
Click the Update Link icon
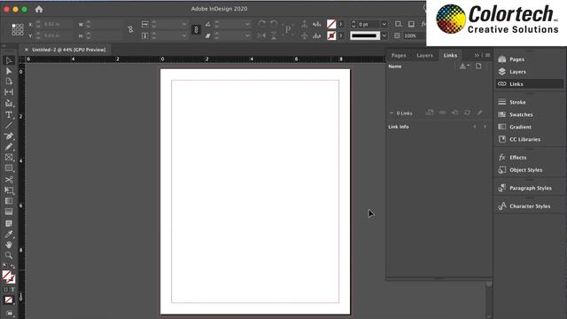(x=467, y=113)
